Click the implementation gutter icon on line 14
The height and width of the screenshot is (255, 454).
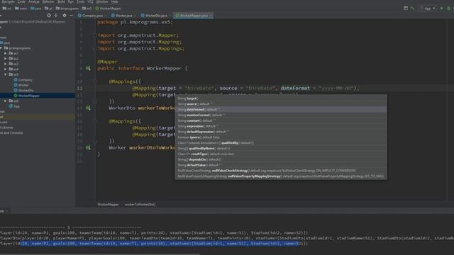coord(88,108)
